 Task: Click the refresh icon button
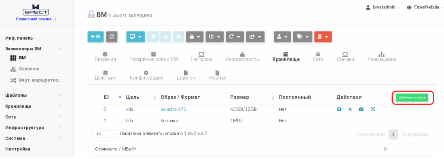coord(112,37)
